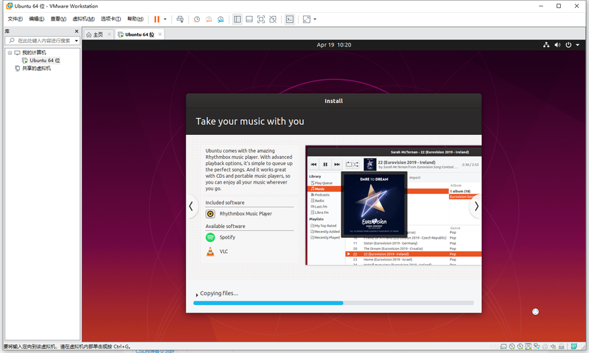This screenshot has height=353, width=589.
Task: Click the status bar hint about Ctrl+G
Action: click(67, 346)
